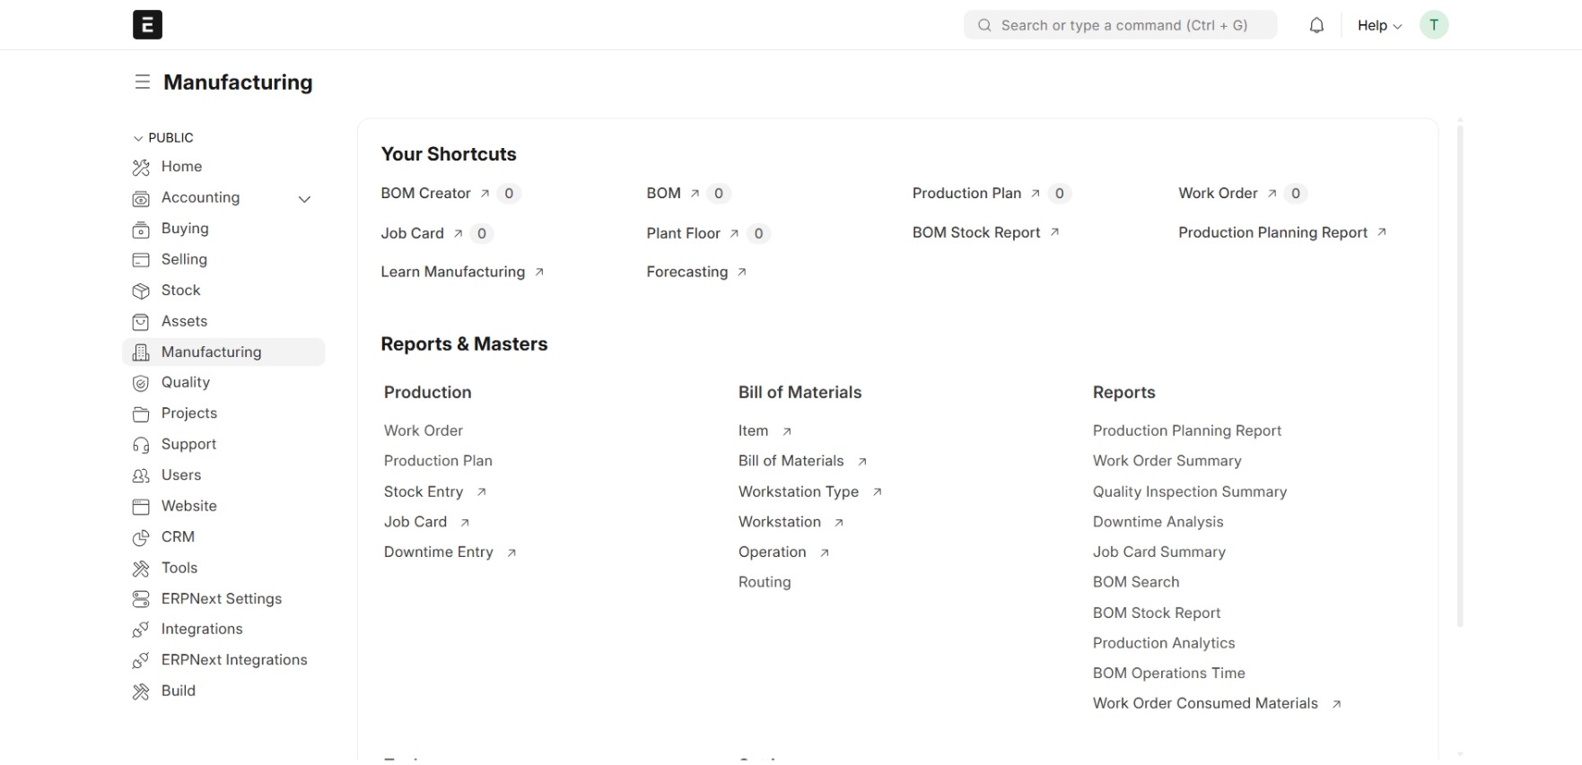Select Quality in the sidebar

pyautogui.click(x=186, y=382)
